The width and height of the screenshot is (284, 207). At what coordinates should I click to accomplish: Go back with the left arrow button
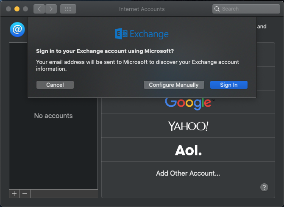[39, 8]
